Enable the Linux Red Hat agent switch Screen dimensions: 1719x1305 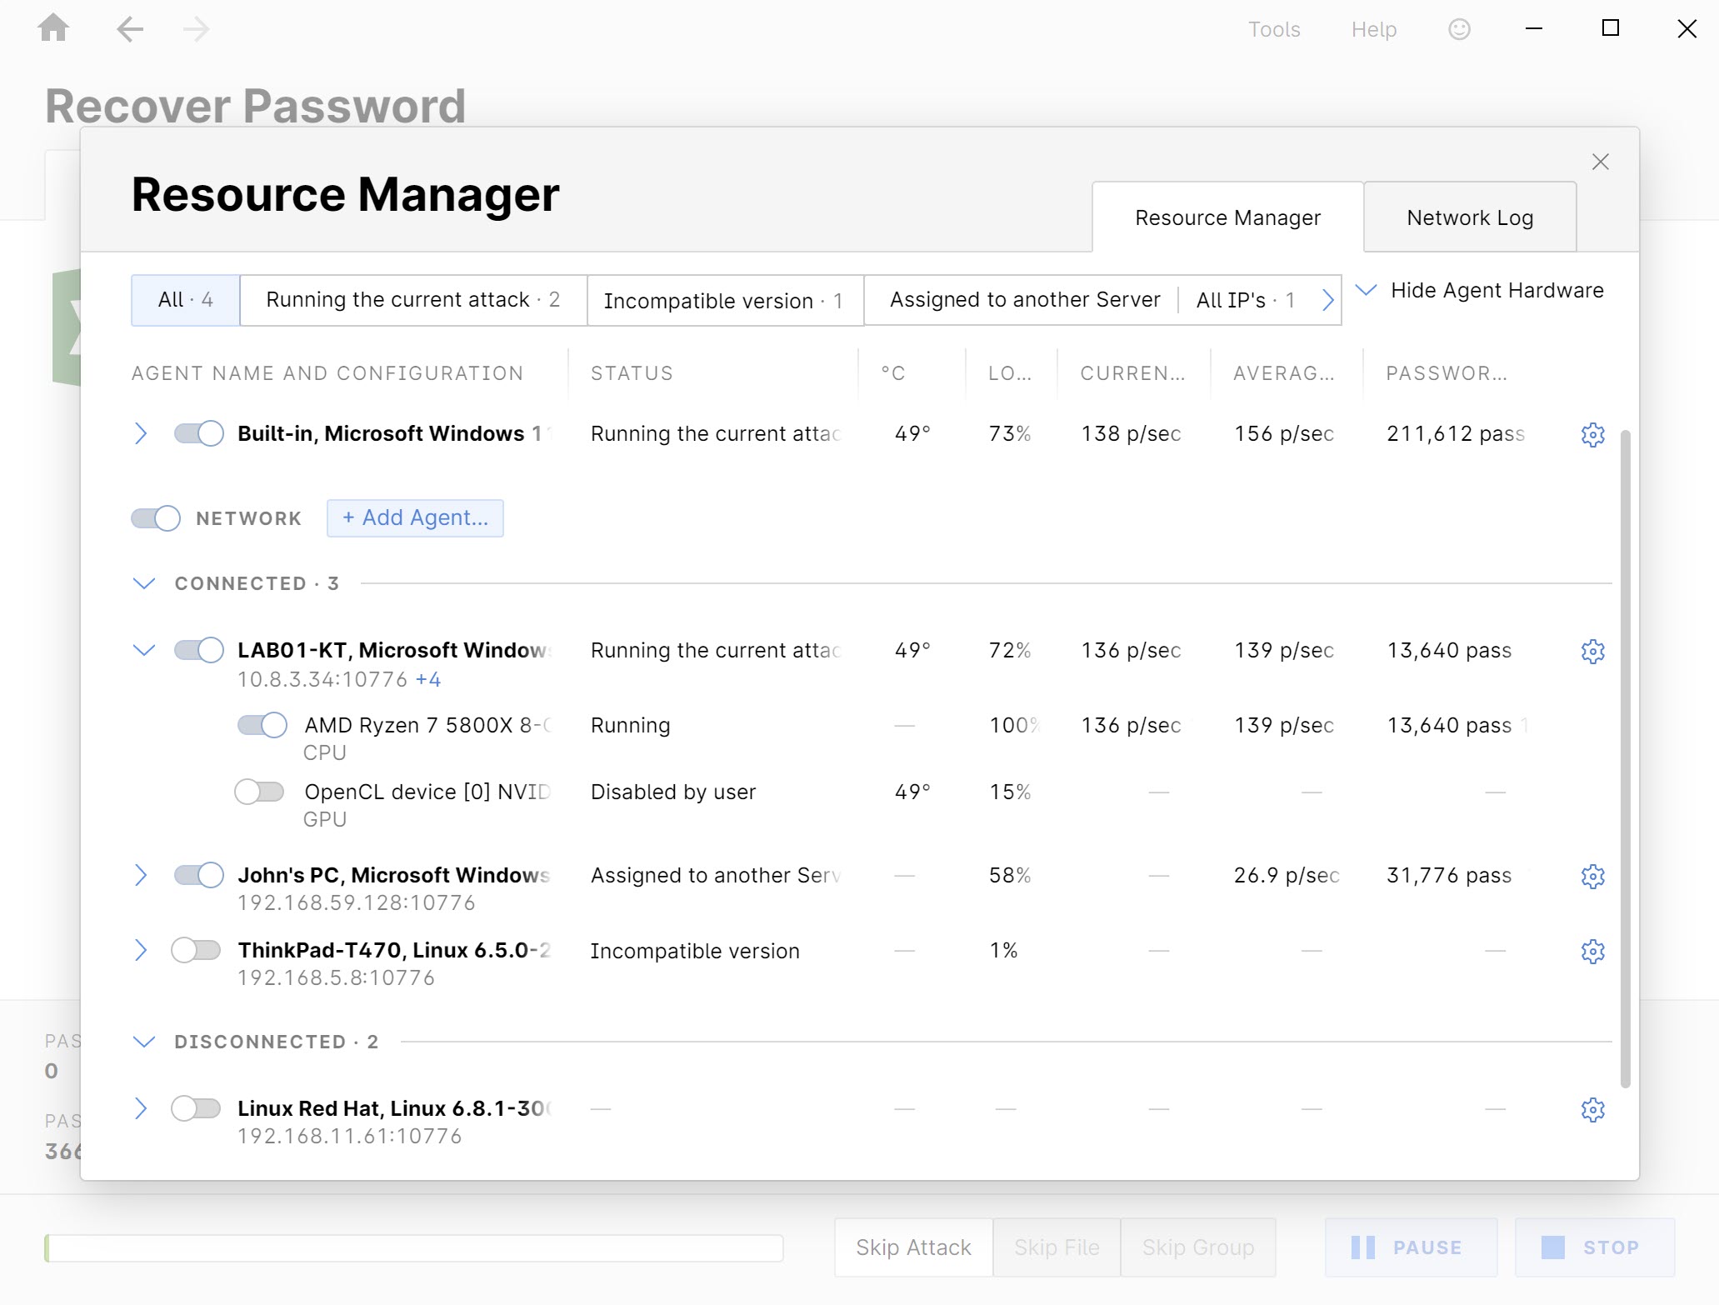(x=196, y=1108)
